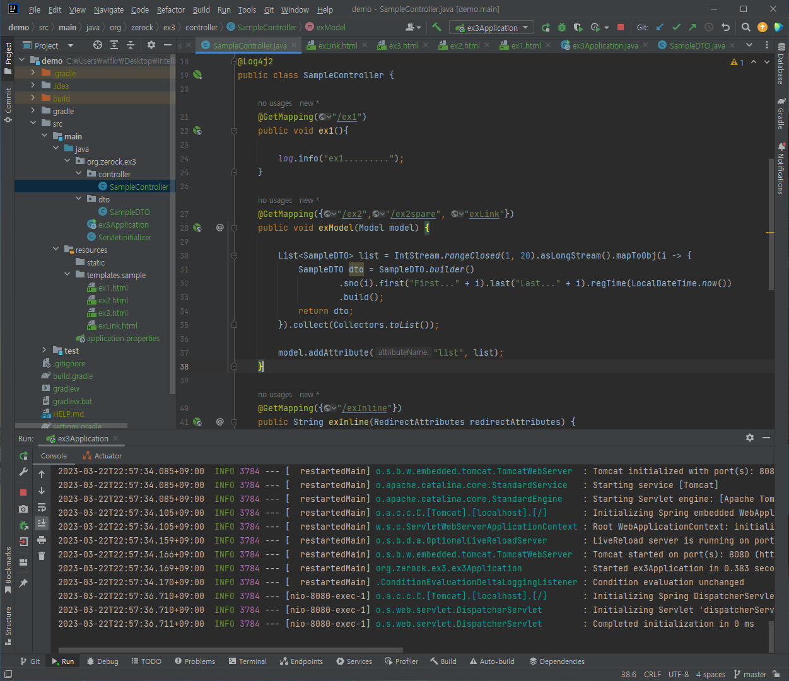The width and height of the screenshot is (789, 681).
Task: Collapse all nodes in Project panel
Action: pyautogui.click(x=131, y=45)
